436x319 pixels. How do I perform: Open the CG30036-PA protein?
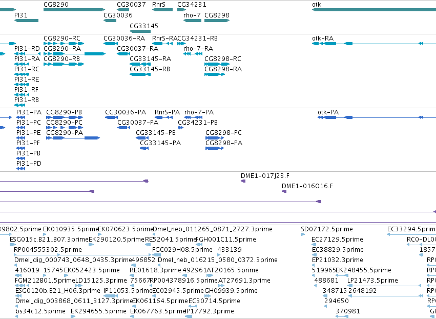tap(112, 117)
